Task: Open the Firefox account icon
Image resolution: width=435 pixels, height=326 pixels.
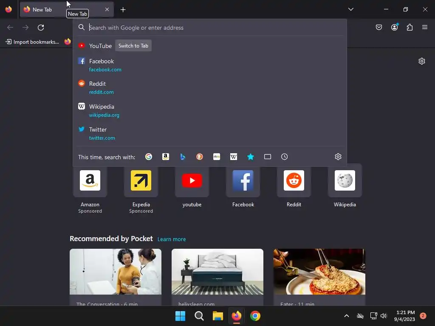Action: (x=394, y=27)
